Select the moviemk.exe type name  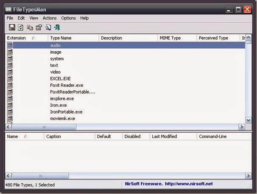62,118
